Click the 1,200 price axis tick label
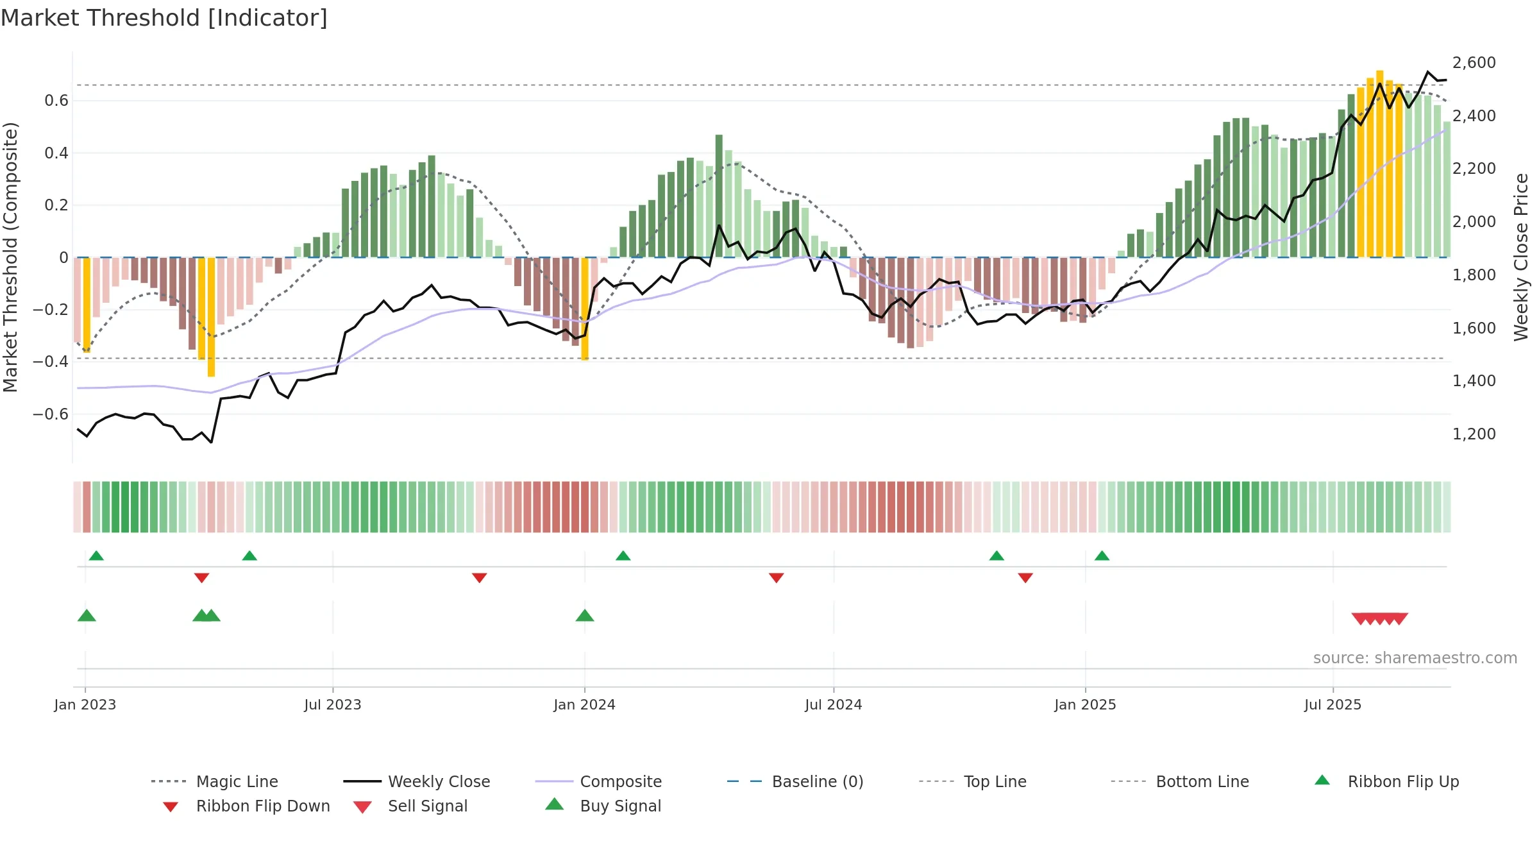 click(x=1474, y=434)
